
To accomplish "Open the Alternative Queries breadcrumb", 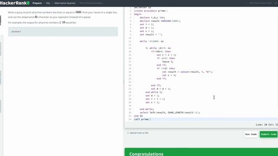I will click(65, 3).
